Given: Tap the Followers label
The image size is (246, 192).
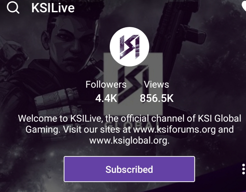Looking at the screenshot, I should click(106, 84).
